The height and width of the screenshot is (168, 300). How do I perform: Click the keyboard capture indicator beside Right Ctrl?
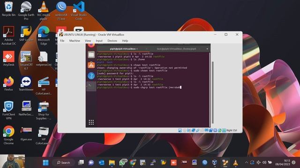pos(224,130)
